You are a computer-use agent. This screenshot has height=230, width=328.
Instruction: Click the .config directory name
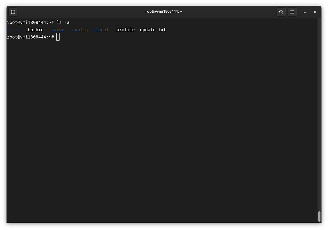[x=79, y=30]
